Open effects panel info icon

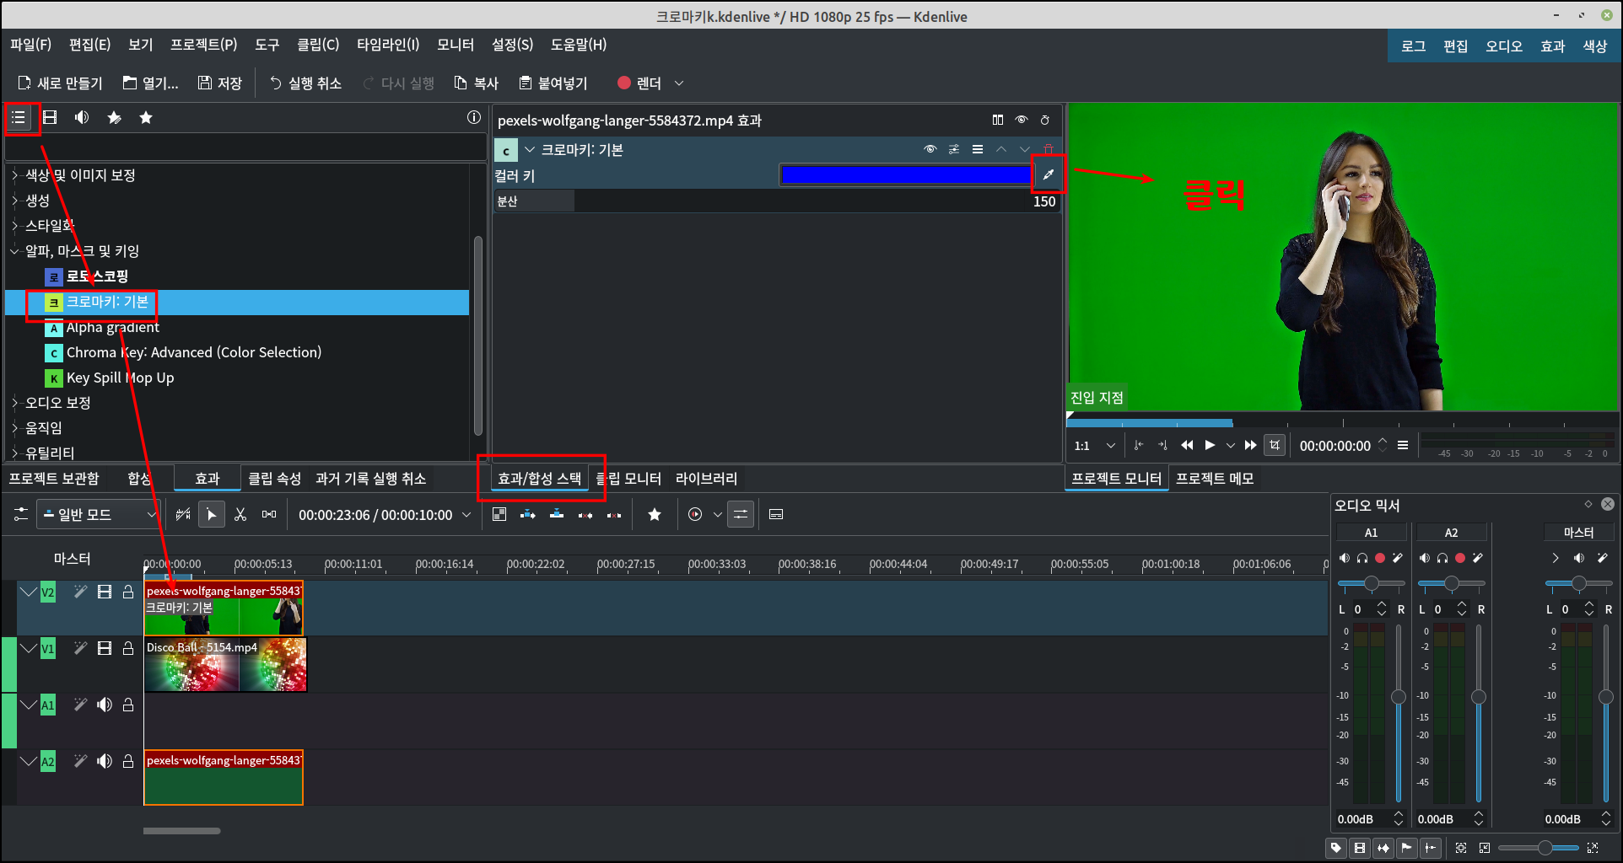tap(474, 117)
